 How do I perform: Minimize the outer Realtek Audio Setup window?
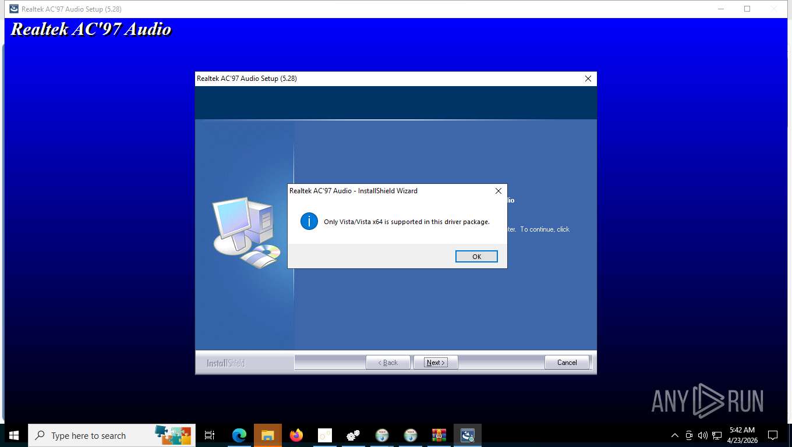tap(721, 9)
